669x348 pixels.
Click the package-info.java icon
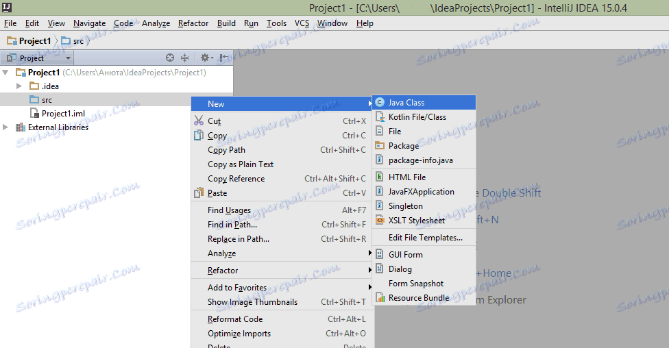tap(379, 160)
